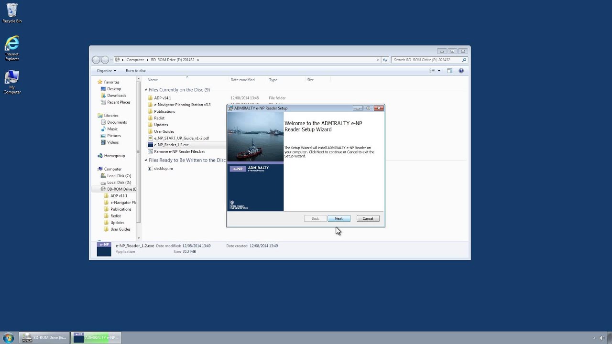Click Burn to disc toolbar button

point(136,71)
